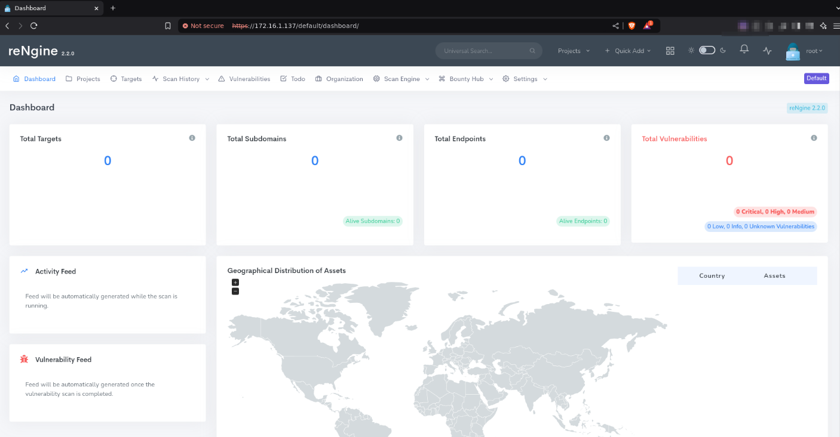Close the Dashboard browser tab
The image size is (840, 437).
95,8
